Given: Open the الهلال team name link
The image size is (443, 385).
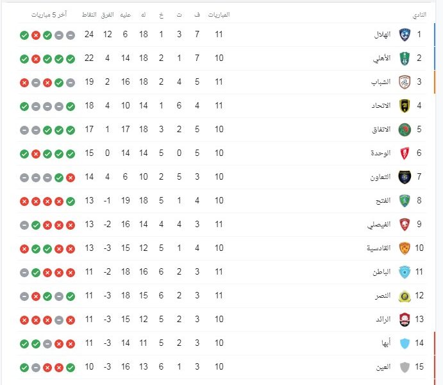Looking at the screenshot, I should [382, 35].
